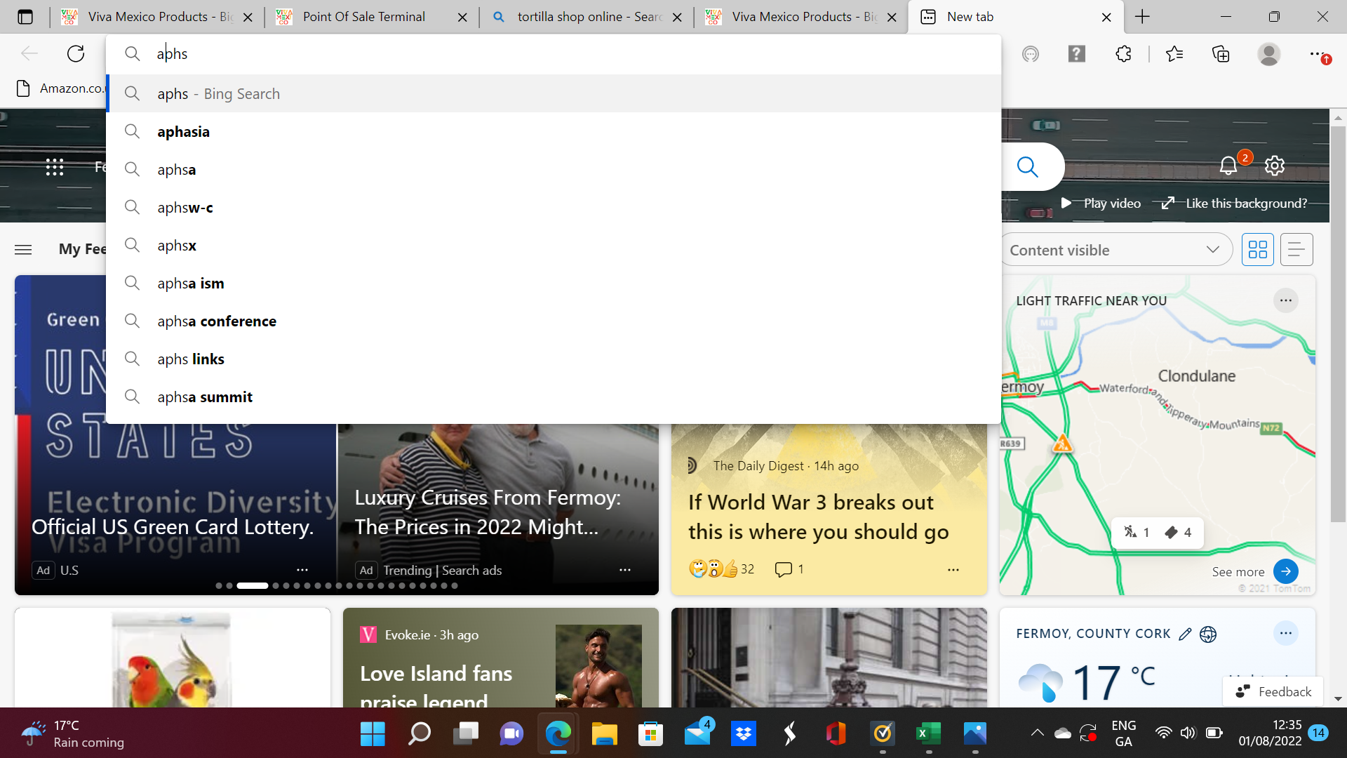Open the Favorites star icon
This screenshot has height=758, width=1347.
[x=1174, y=54]
